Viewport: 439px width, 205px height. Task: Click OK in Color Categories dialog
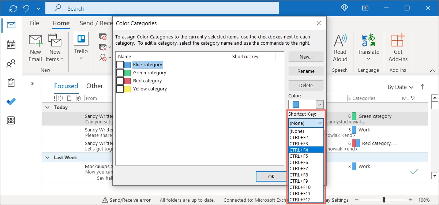point(271,176)
